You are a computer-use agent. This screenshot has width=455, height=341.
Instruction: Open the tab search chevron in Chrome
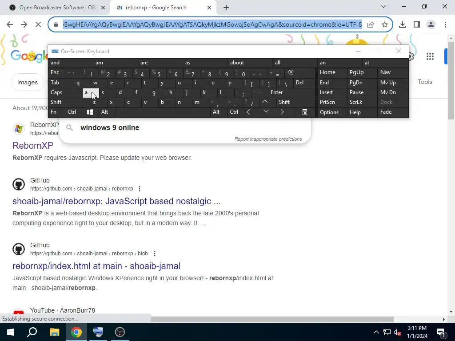tap(383, 6)
